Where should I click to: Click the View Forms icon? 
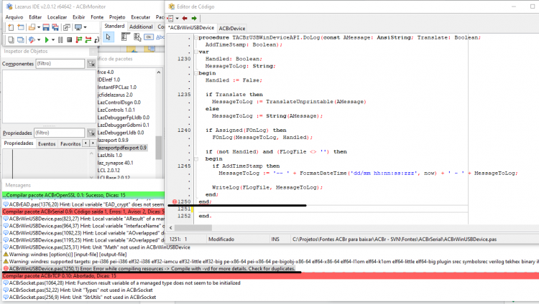tap(21, 40)
